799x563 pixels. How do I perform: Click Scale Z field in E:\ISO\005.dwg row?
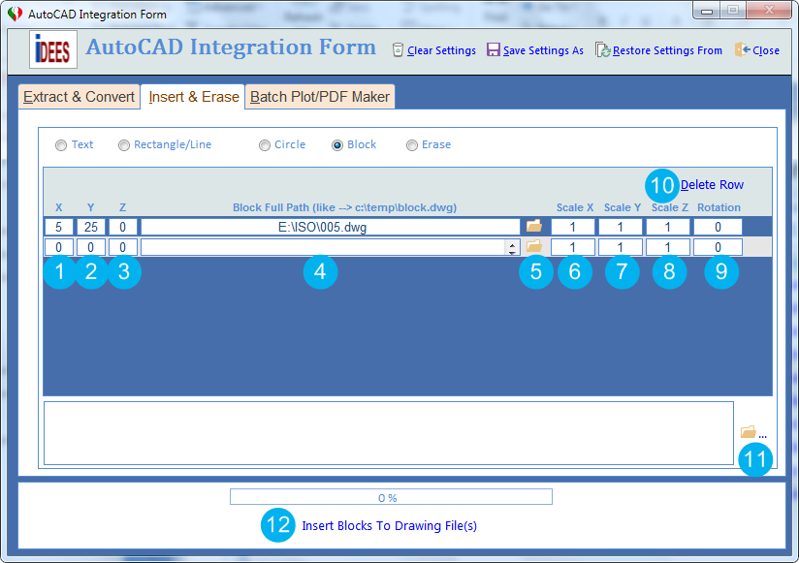(x=667, y=227)
